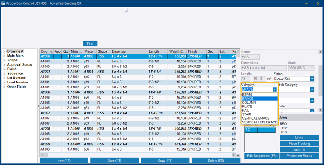The image size is (324, 165).
Task: Sort by the Dwg column header
Action: 45,51
